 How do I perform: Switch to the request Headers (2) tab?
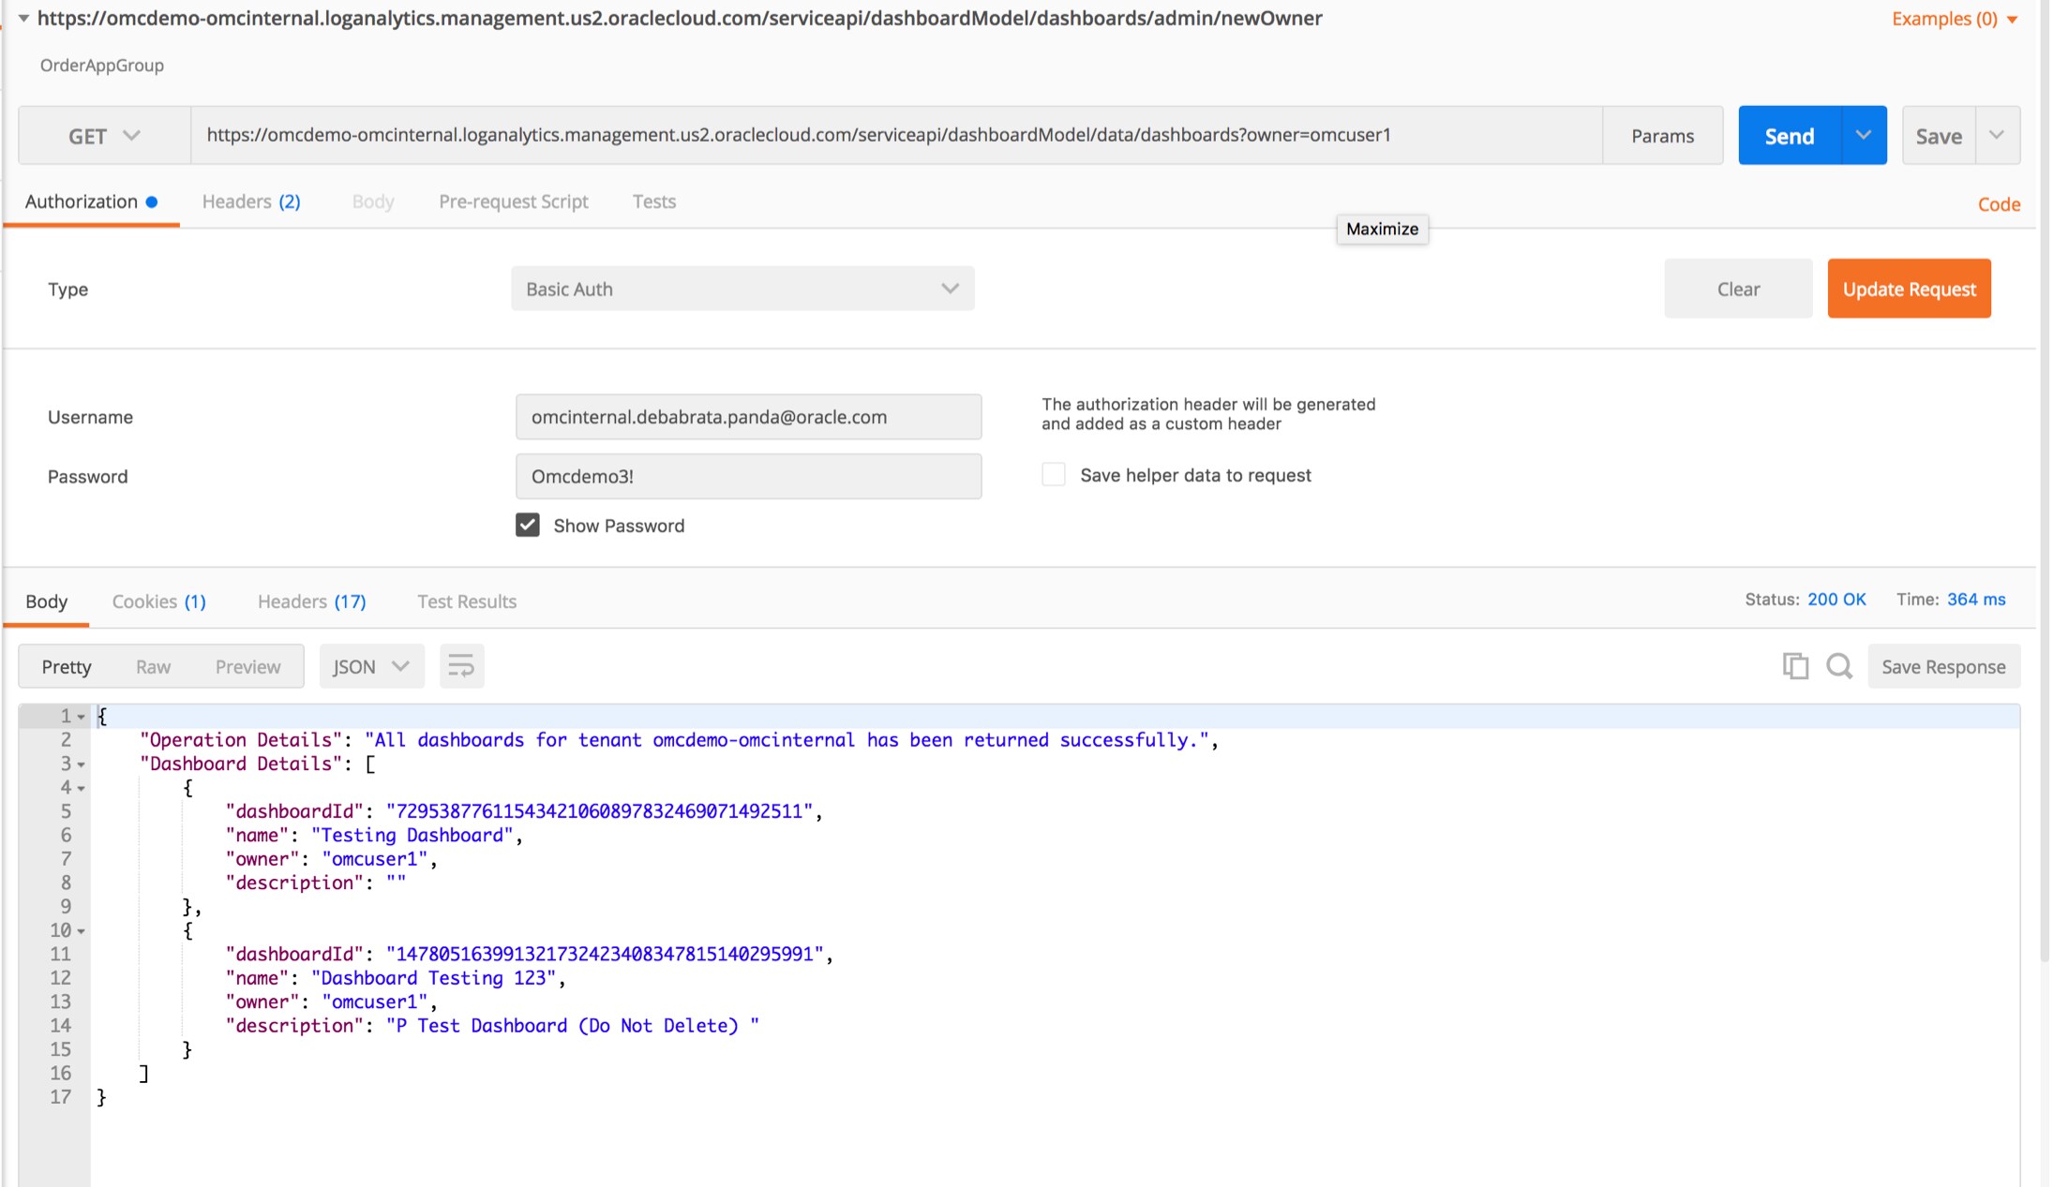[x=250, y=201]
